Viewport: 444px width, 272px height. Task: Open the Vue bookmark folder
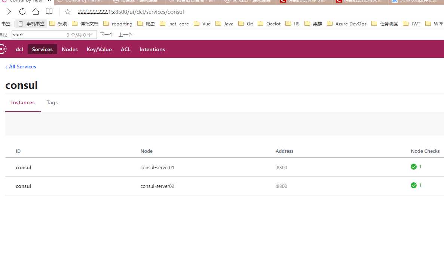click(x=202, y=24)
